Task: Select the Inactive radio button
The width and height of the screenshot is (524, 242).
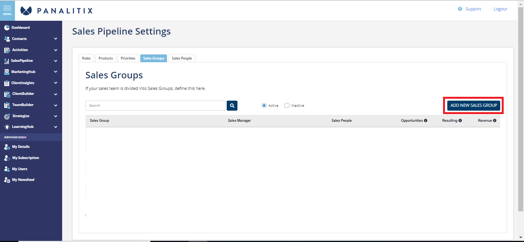Action: click(x=287, y=106)
